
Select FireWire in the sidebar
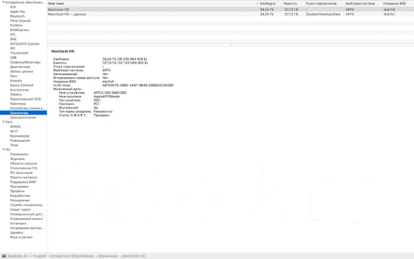(16, 25)
